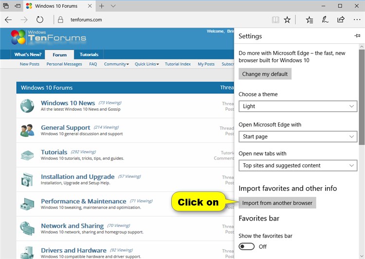This screenshot has height=259, width=365.
Task: Click the padlock site security icon
Action: pyautogui.click(x=60, y=20)
